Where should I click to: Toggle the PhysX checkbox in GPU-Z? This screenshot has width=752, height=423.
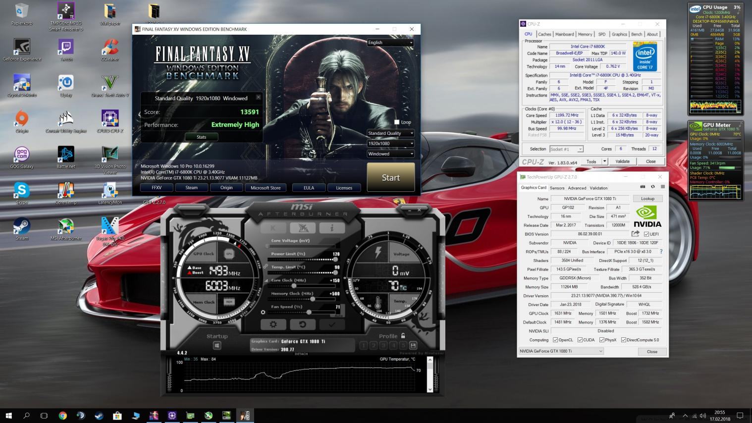point(601,340)
